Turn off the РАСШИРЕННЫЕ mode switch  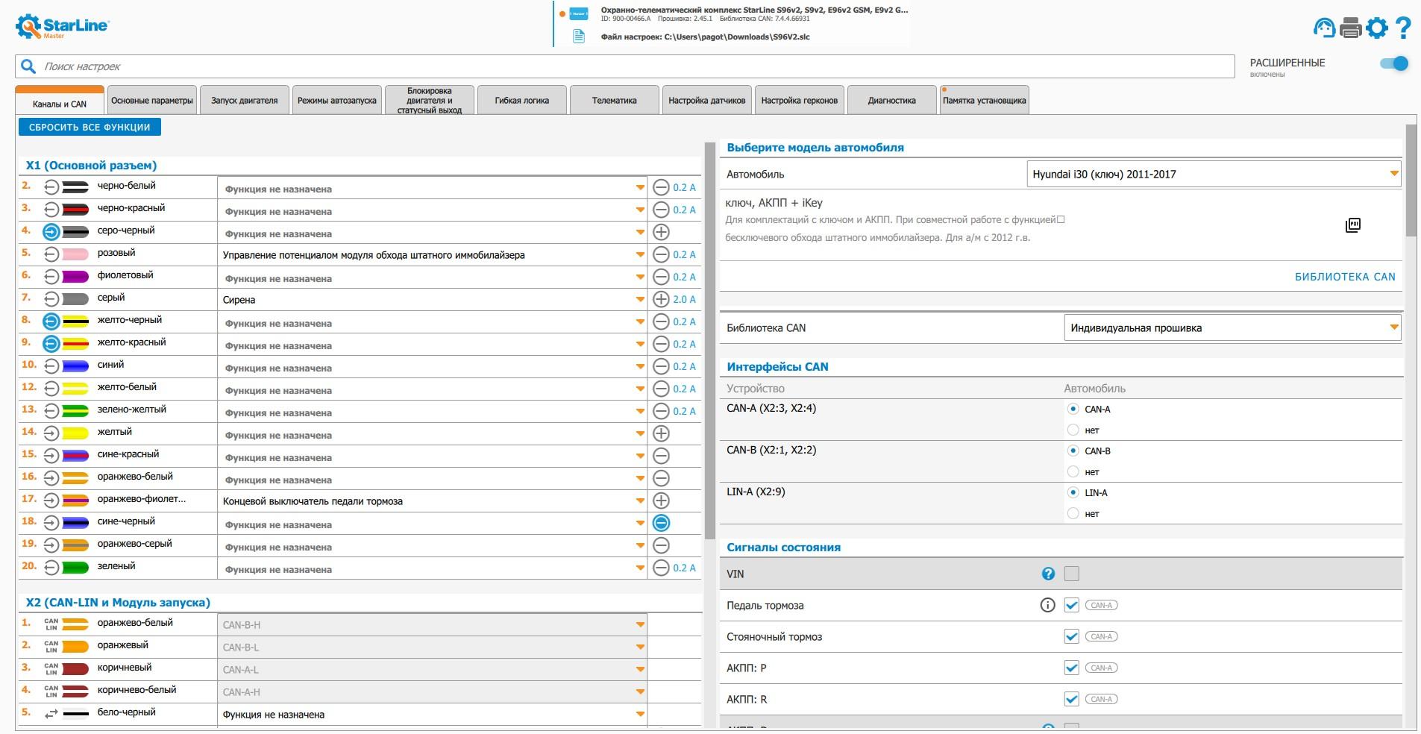(x=1393, y=63)
